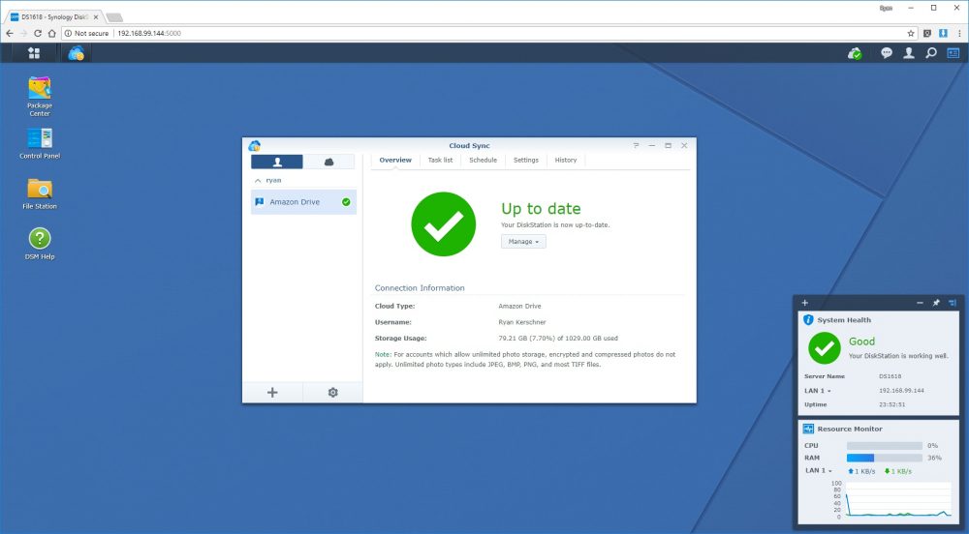Switch to the Task list tab

(x=440, y=161)
